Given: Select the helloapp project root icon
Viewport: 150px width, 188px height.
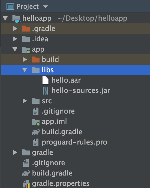Looking at the screenshot, I should pyautogui.click(x=16, y=19).
